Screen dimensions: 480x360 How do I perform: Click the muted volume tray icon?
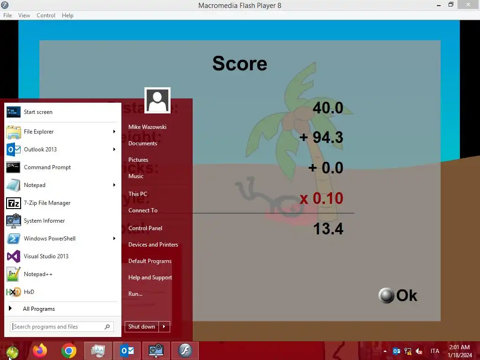pyautogui.click(x=419, y=351)
